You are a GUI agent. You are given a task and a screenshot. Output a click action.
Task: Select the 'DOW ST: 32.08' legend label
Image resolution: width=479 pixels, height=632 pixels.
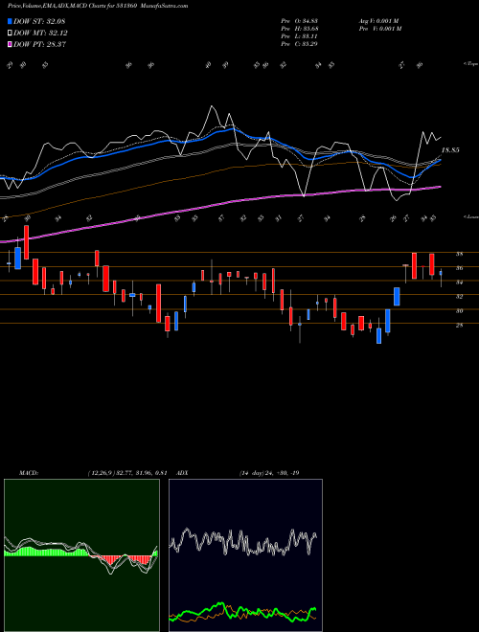pyautogui.click(x=39, y=21)
